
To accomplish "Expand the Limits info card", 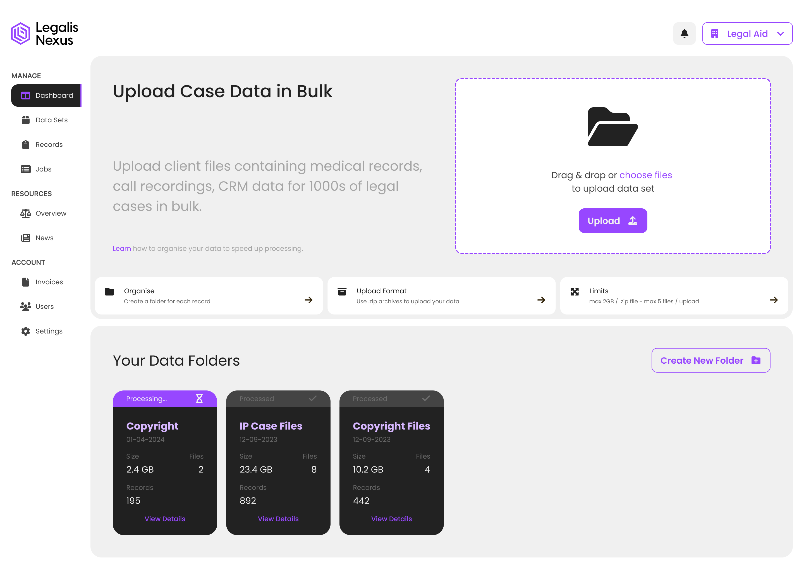I will coord(673,295).
